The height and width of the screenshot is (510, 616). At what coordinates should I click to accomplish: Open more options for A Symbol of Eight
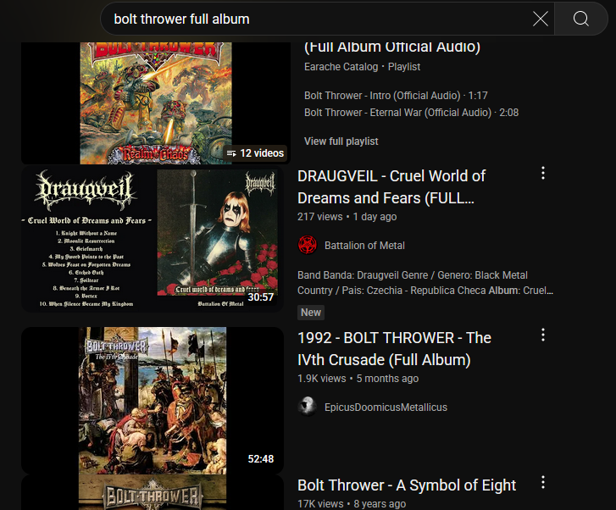pyautogui.click(x=543, y=482)
